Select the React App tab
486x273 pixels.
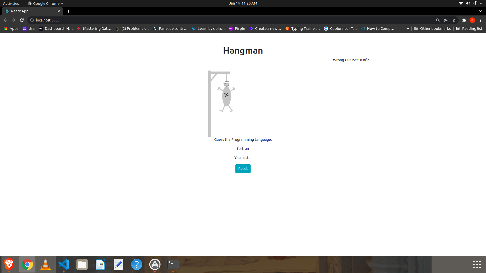point(30,11)
